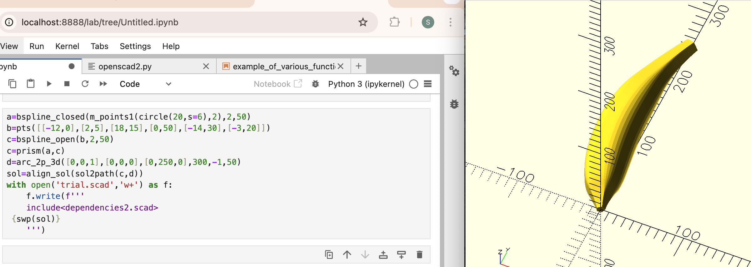
Task: Restart the kernel using refresh icon
Action: click(85, 84)
